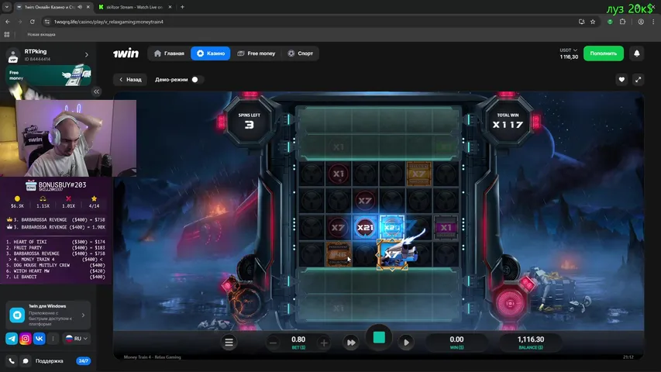Click the Назад back button

(x=129, y=79)
